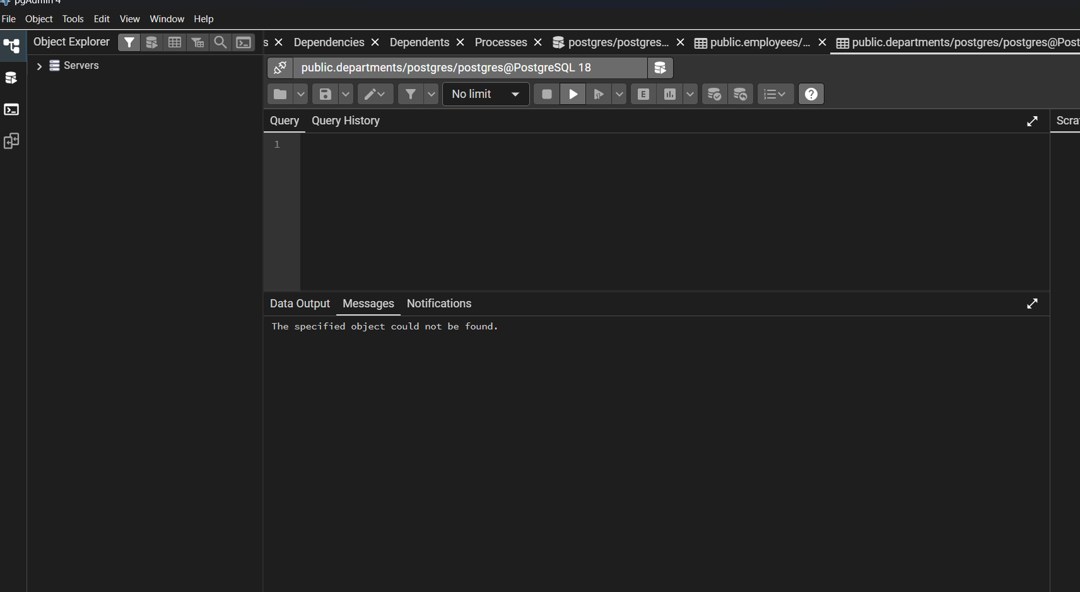Click Filtered Rows icon in Object Explorer
The width and height of the screenshot is (1080, 592).
click(x=198, y=43)
